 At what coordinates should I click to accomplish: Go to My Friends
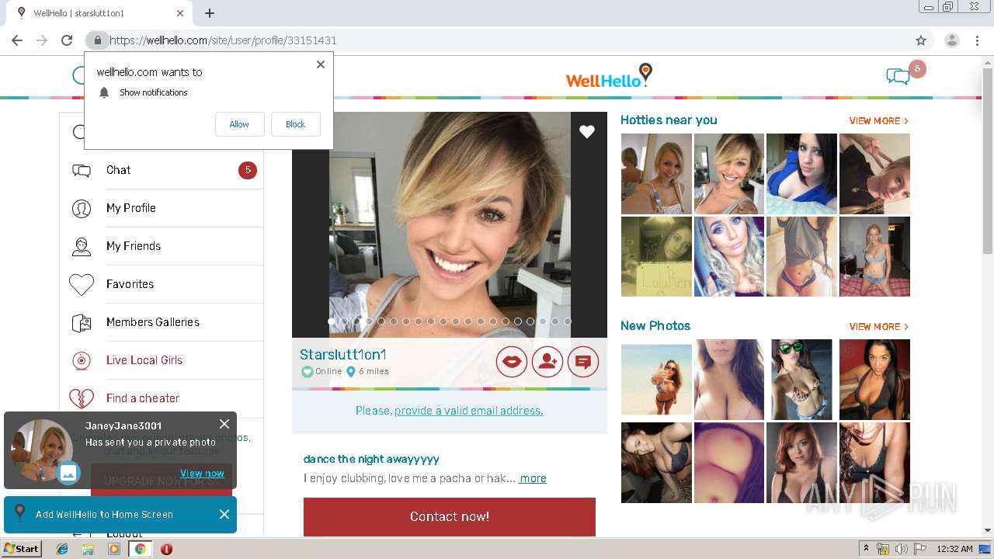coord(134,246)
